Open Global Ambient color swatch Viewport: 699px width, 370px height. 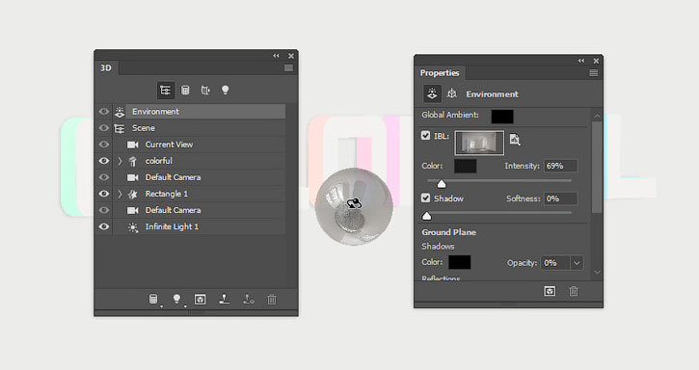(x=502, y=117)
